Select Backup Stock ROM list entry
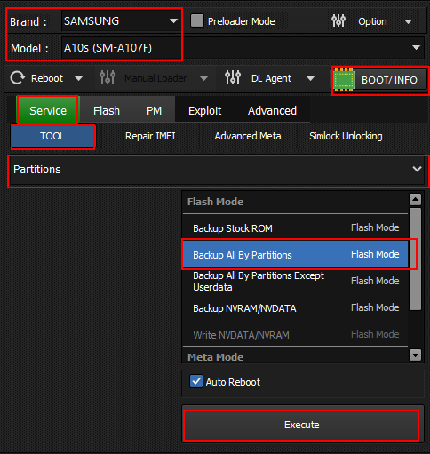Image resolution: width=430 pixels, height=454 pixels. 295,228
